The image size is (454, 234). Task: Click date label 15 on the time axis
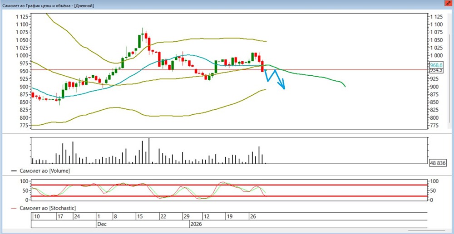pyautogui.click(x=140, y=217)
